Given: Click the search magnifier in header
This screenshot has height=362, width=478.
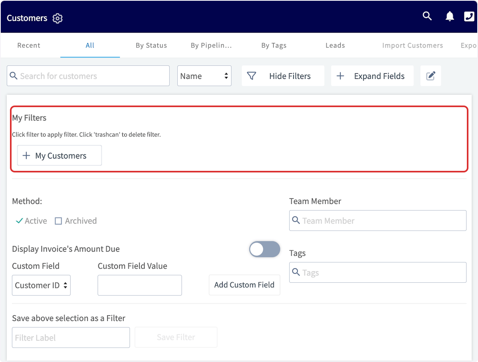Looking at the screenshot, I should click(x=427, y=16).
